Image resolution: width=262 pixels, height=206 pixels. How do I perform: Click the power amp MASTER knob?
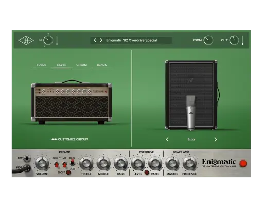tap(172, 163)
